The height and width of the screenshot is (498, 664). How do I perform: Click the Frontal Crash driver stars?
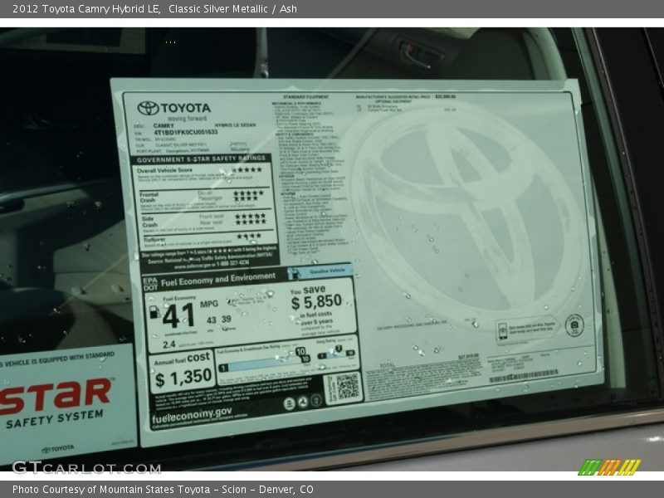(248, 194)
